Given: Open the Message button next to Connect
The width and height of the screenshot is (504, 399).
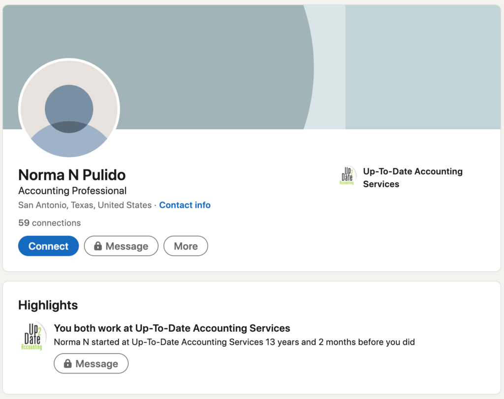Looking at the screenshot, I should pos(121,246).
